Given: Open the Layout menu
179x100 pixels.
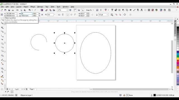Looking at the screenshot, I should [x=19, y=7].
